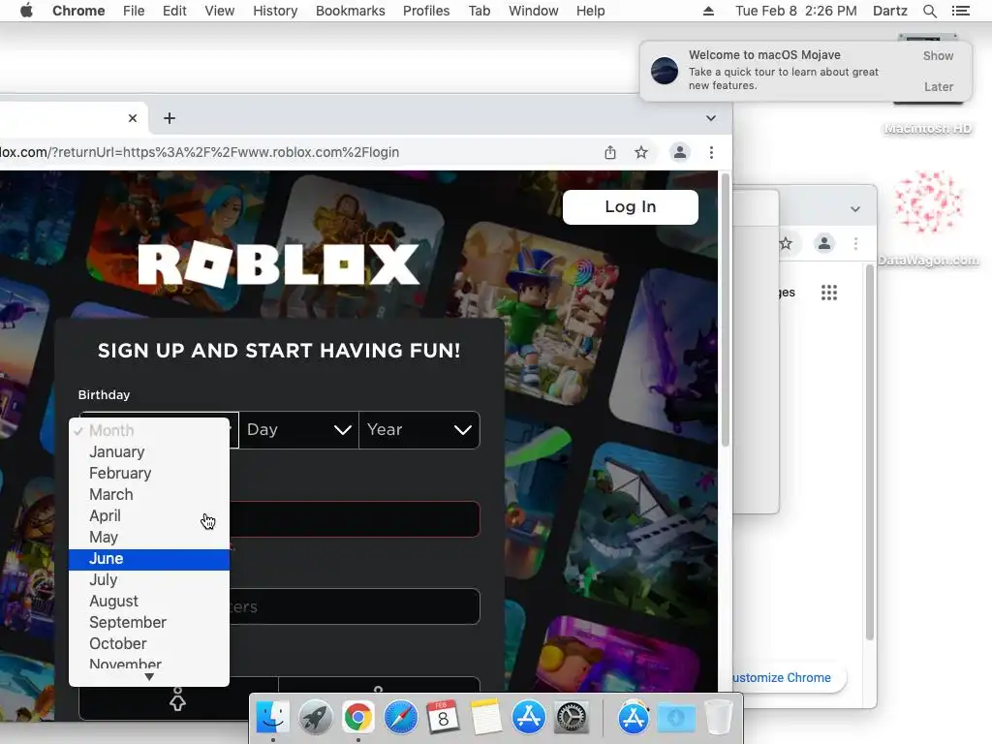Click tab search chevron in background window
Screen dimensions: 992x744
click(x=855, y=209)
